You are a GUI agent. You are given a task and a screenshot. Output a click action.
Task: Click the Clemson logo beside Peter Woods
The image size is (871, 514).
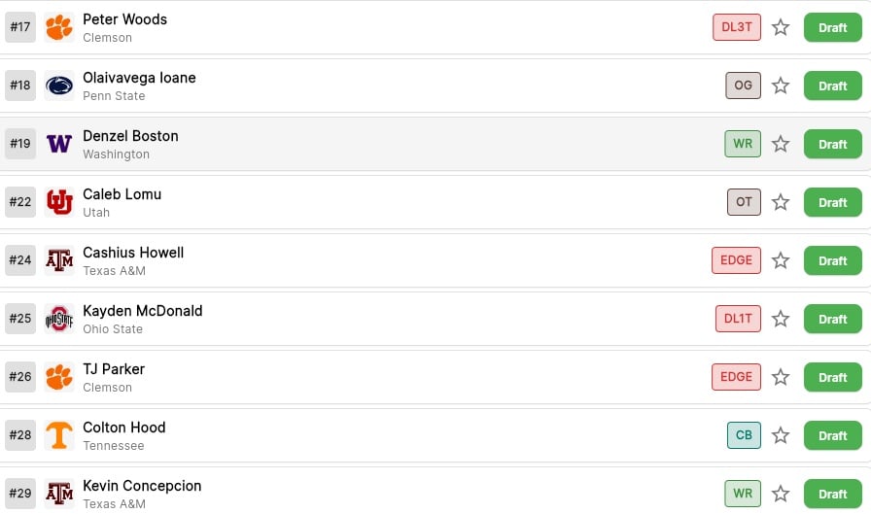(x=59, y=27)
